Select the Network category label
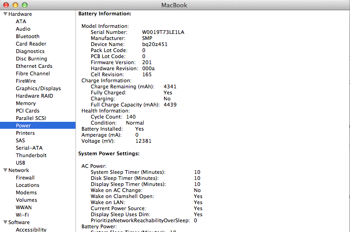Viewport: 350px width, 232px height. point(19,170)
